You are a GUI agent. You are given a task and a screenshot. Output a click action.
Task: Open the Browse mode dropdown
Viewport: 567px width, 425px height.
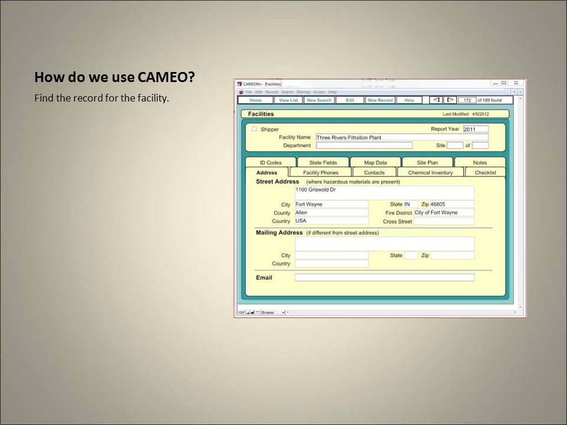pyautogui.click(x=273, y=312)
